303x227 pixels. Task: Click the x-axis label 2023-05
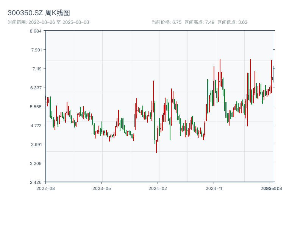tap(102, 188)
